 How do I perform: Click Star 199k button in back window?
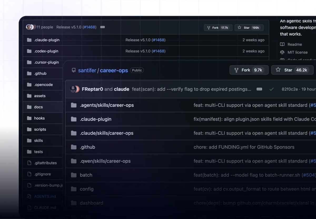click(x=249, y=28)
